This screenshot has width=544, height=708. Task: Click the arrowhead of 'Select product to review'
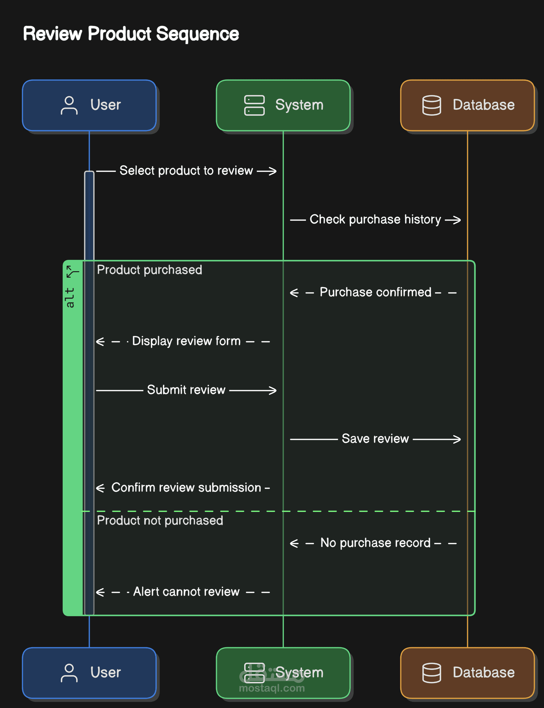pyautogui.click(x=273, y=171)
